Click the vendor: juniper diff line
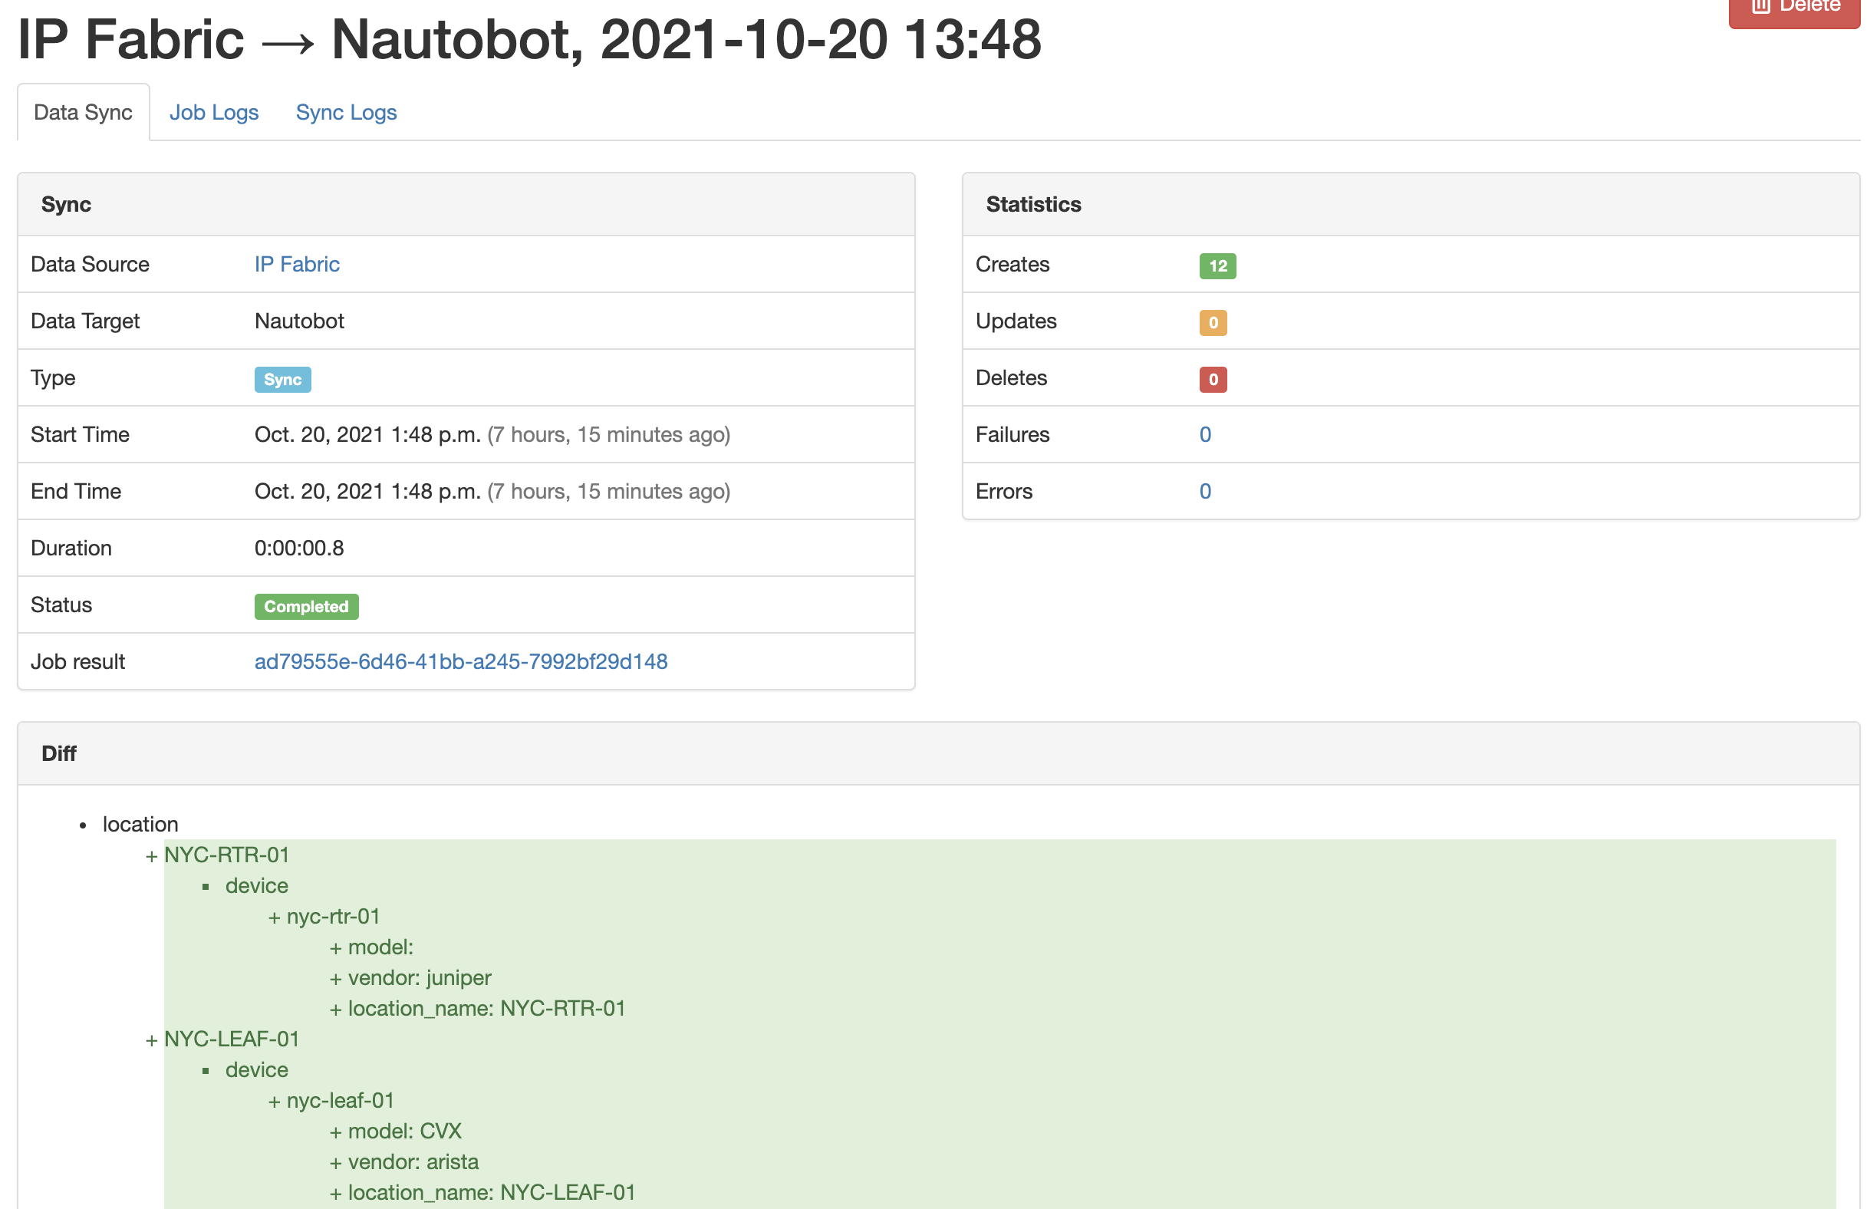The width and height of the screenshot is (1867, 1209). click(x=419, y=977)
